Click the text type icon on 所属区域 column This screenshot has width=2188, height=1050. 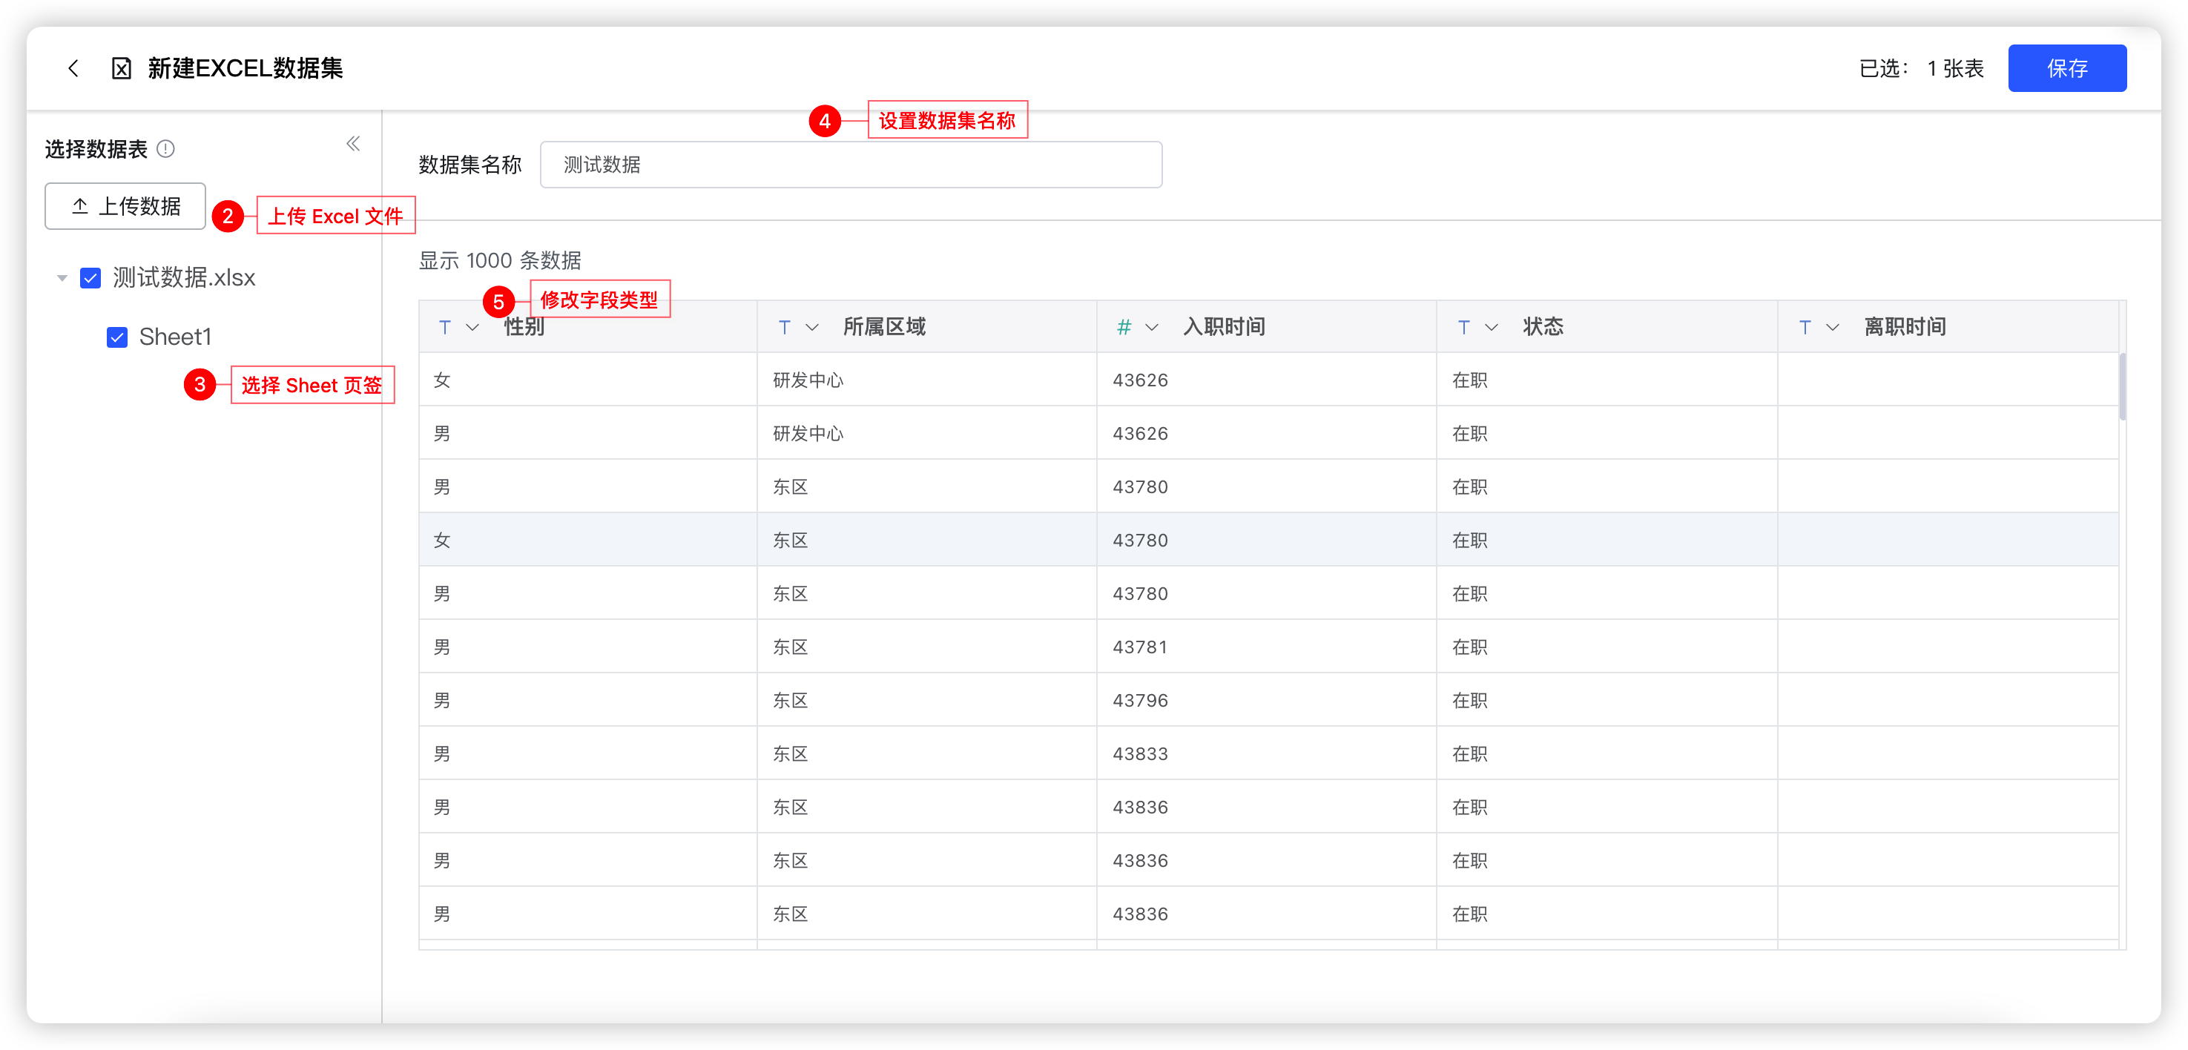783,326
